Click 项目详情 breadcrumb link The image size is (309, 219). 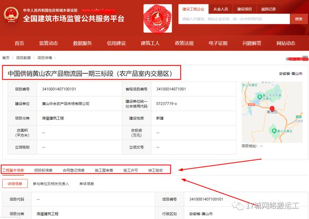45,58
